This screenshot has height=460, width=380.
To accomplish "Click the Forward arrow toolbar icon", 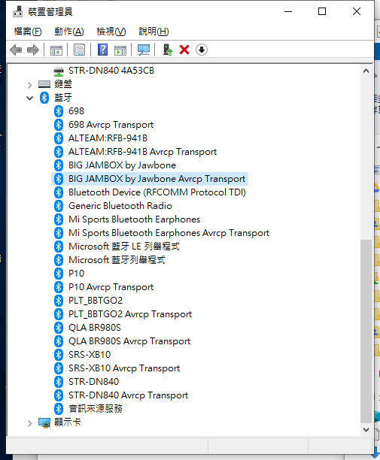I will 33,50.
